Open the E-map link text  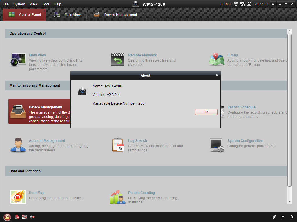point(233,55)
